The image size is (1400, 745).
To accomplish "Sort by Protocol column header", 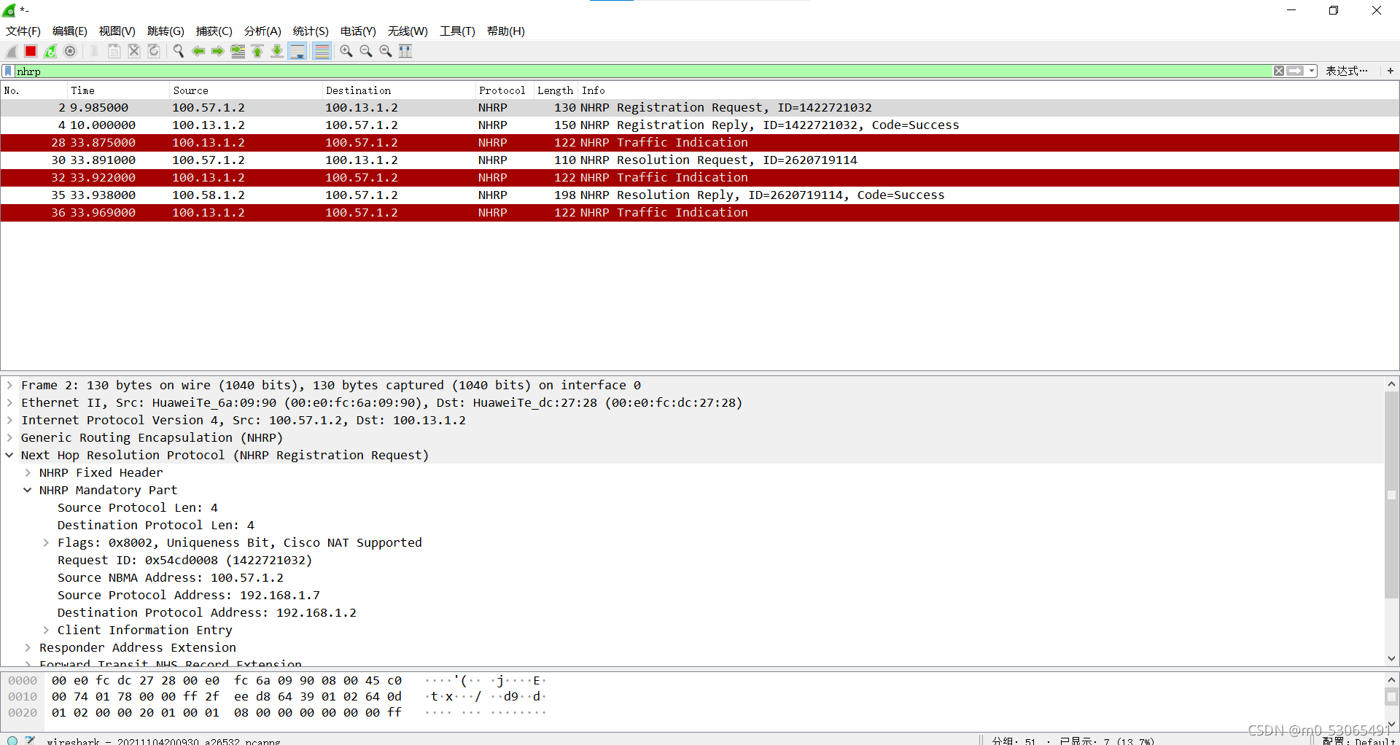I will tap(503, 90).
